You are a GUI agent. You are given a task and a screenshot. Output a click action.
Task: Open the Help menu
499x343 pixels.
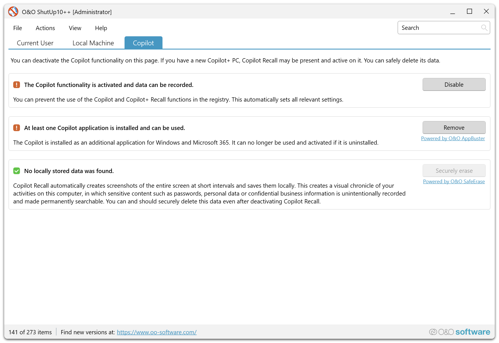tap(101, 28)
